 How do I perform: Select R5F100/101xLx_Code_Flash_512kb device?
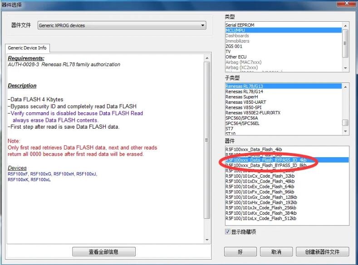click(x=261, y=218)
